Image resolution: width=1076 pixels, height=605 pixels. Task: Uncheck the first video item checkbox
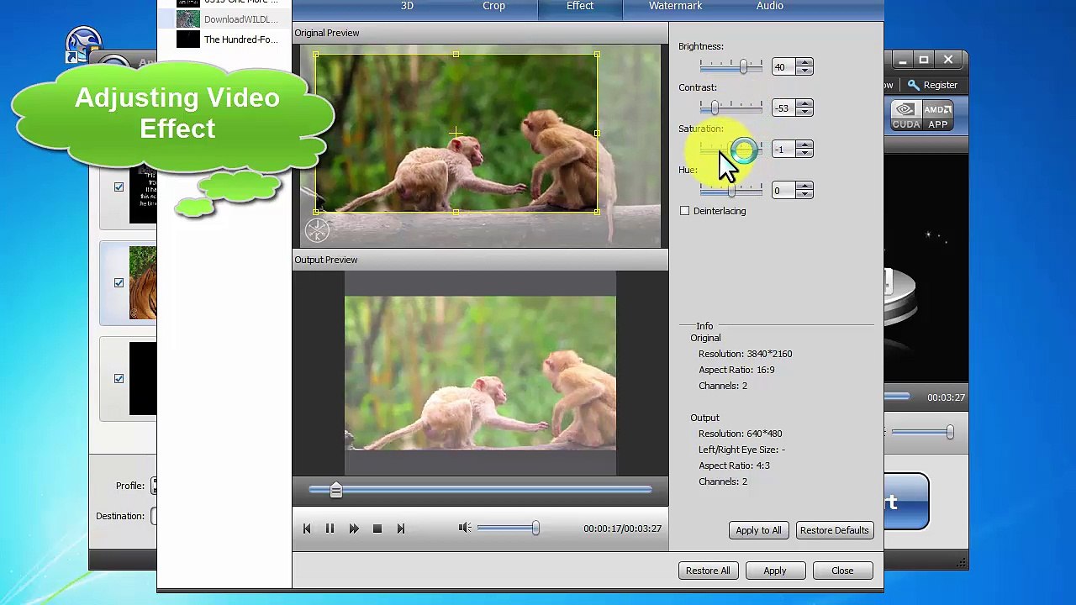[119, 187]
